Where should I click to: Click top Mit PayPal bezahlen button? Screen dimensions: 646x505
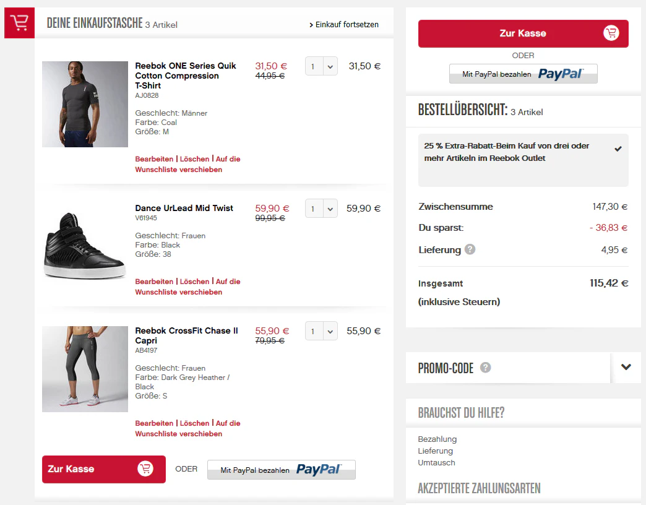[523, 74]
